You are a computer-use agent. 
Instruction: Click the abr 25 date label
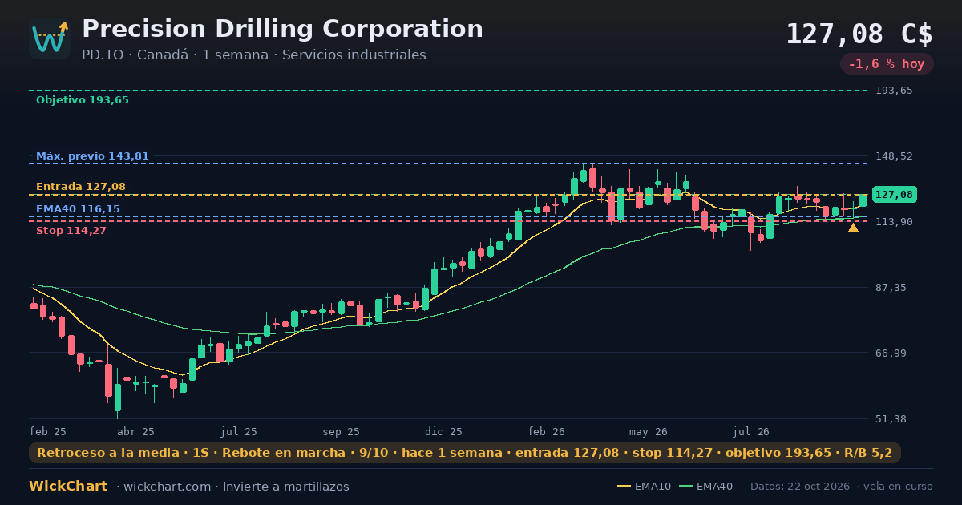(135, 432)
